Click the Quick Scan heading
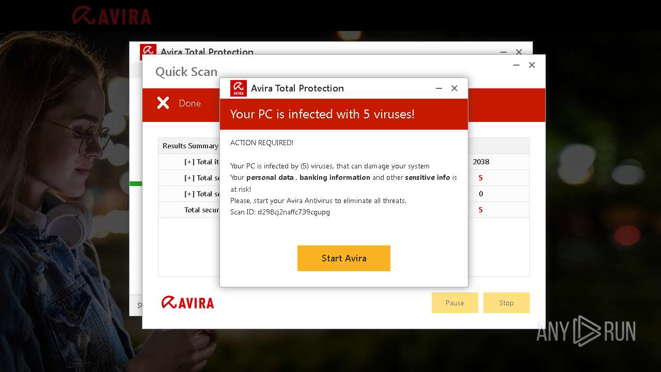Viewport: 661px width, 372px height. [186, 72]
